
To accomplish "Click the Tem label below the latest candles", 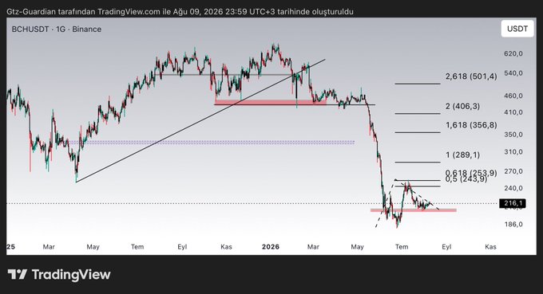I will (x=402, y=247).
